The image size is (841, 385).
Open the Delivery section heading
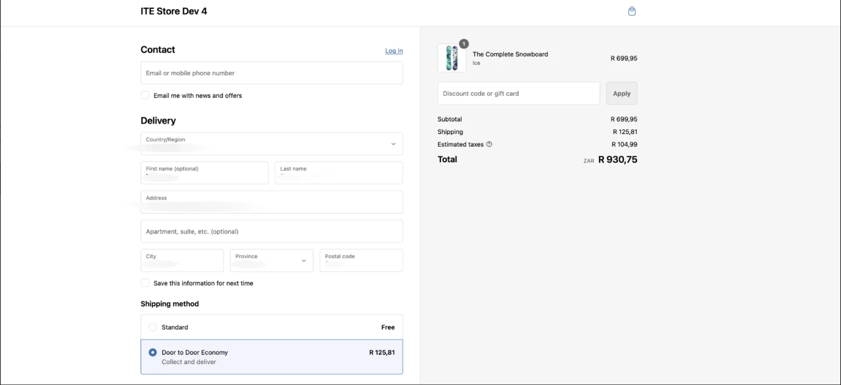[x=158, y=120]
